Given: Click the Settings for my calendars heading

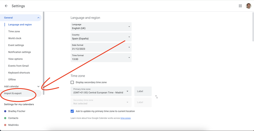Looking at the screenshot, I should [19, 104].
